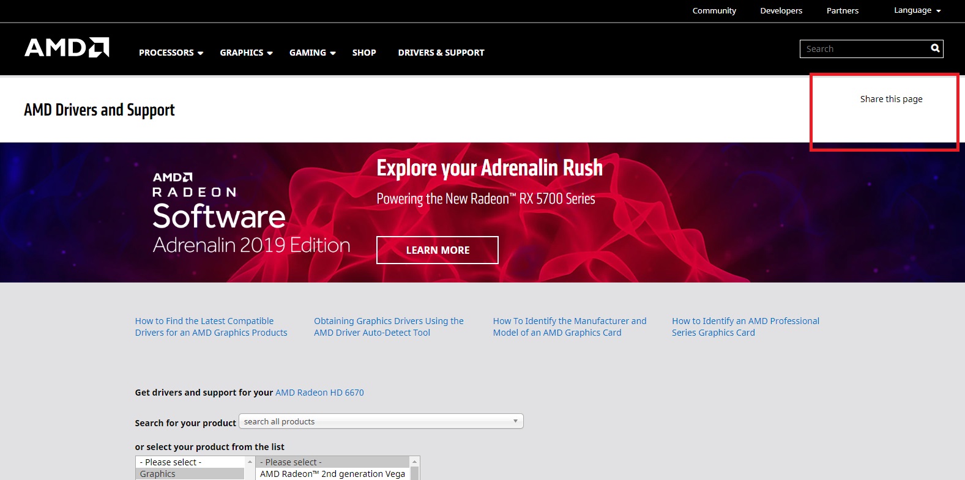The width and height of the screenshot is (965, 480).
Task: Click the AMD Radeon HD 6670 link
Action: point(319,393)
